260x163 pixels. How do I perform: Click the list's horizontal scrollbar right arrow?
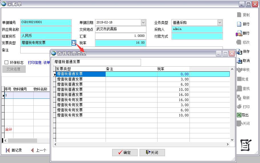click(x=228, y=144)
